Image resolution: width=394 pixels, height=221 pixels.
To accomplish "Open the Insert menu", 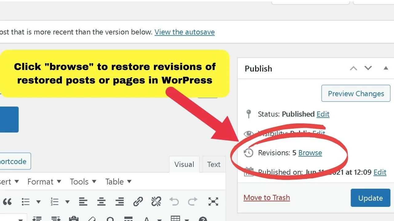I will (x=9, y=182).
